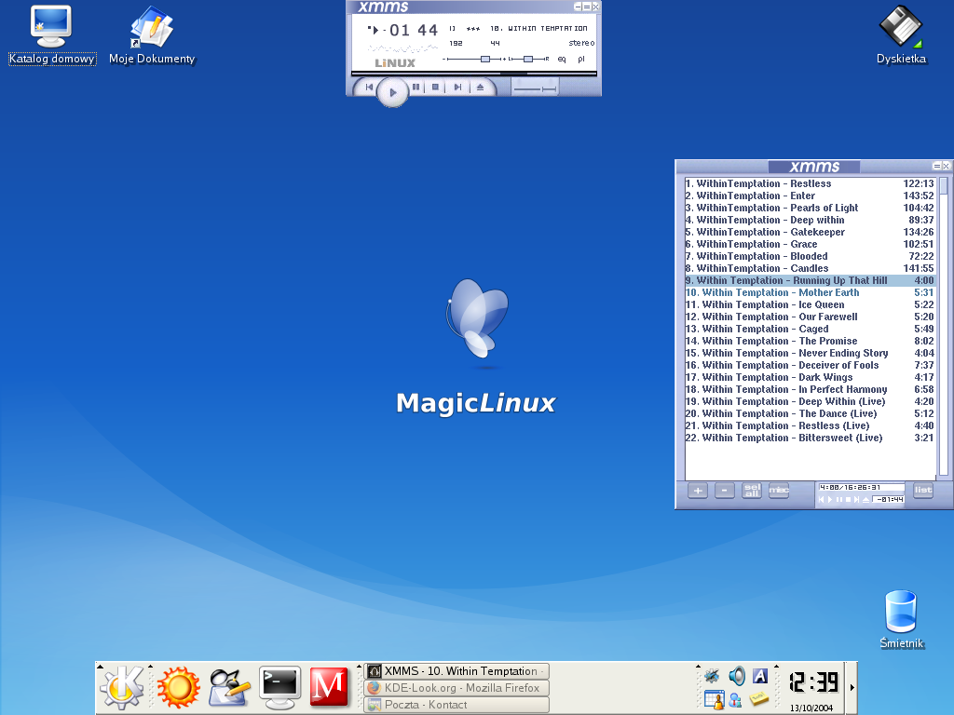Viewport: 954px width, 715px height.
Task: Click the panel hide arrow at right end
Action: click(852, 688)
